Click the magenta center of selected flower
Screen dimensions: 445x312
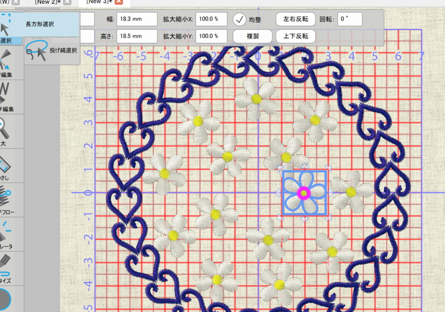pyautogui.click(x=304, y=193)
